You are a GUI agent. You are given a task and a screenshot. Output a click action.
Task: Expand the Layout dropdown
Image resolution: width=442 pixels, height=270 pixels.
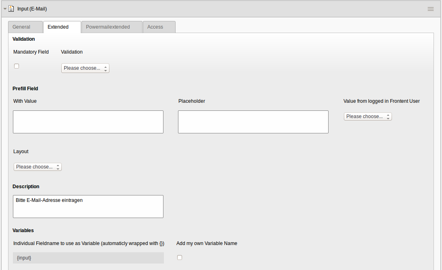click(38, 167)
